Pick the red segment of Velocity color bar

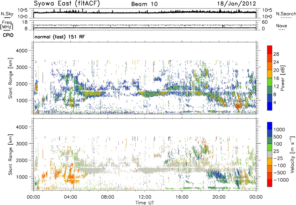(x=270, y=183)
